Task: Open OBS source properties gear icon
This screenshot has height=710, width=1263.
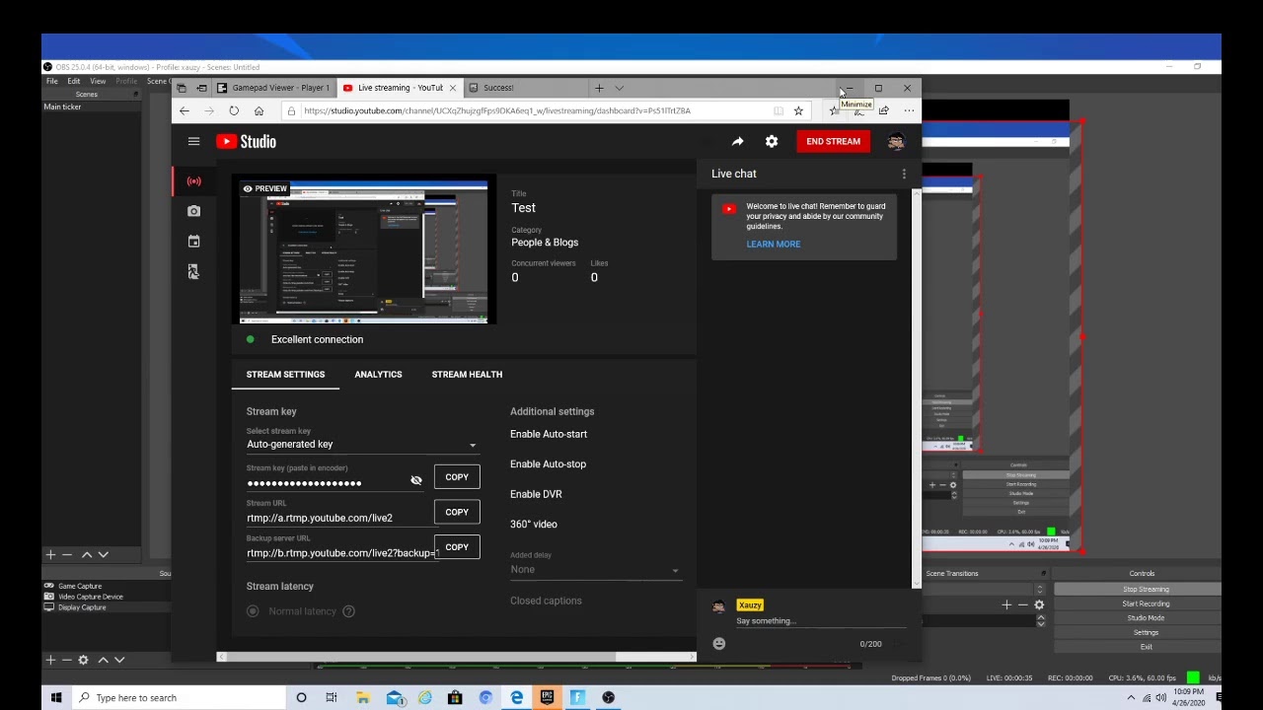Action: (x=83, y=660)
